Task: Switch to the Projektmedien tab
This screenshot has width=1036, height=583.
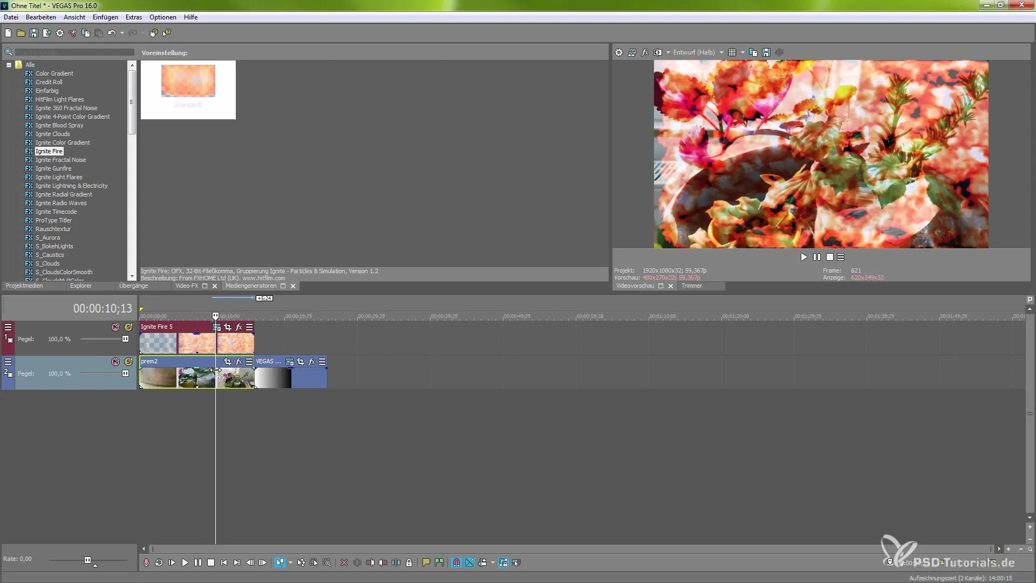Action: pyautogui.click(x=24, y=286)
